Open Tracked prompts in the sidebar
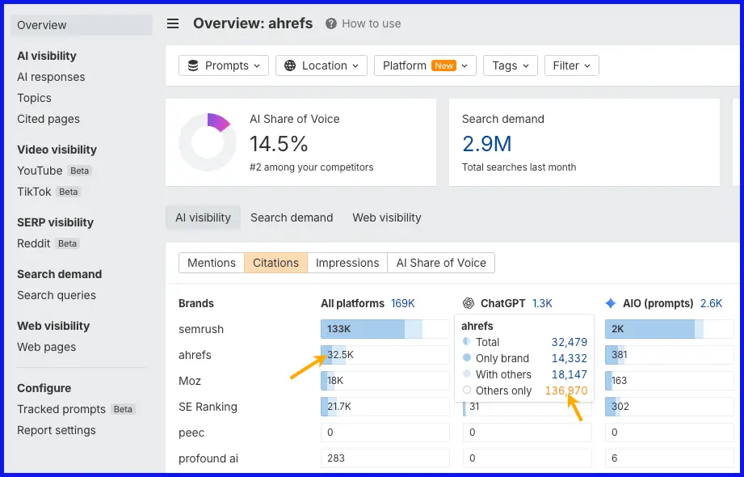 click(61, 409)
